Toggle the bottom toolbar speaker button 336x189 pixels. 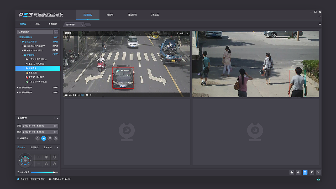[298, 172]
